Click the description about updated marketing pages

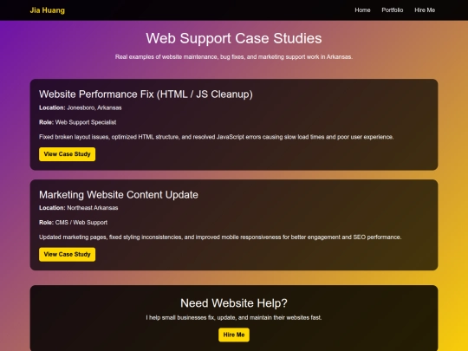tap(220, 237)
